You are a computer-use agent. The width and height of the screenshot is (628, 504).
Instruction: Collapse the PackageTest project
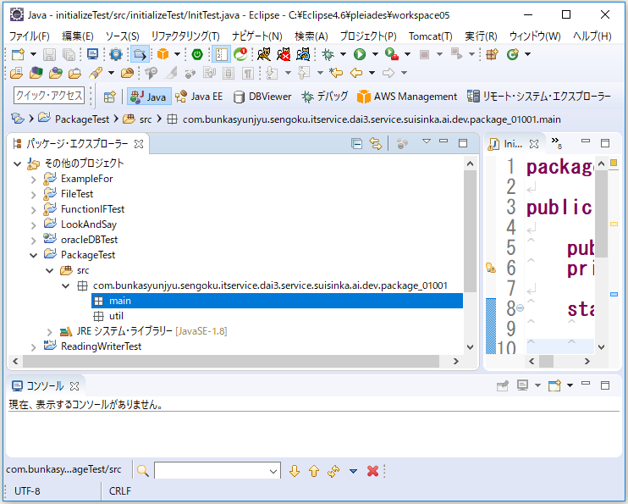click(x=34, y=256)
